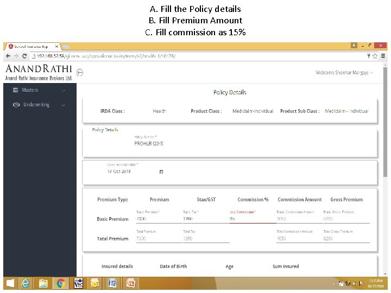Open the Chrome hamburger menu
This screenshot has height=293, width=391.
click(383, 56)
